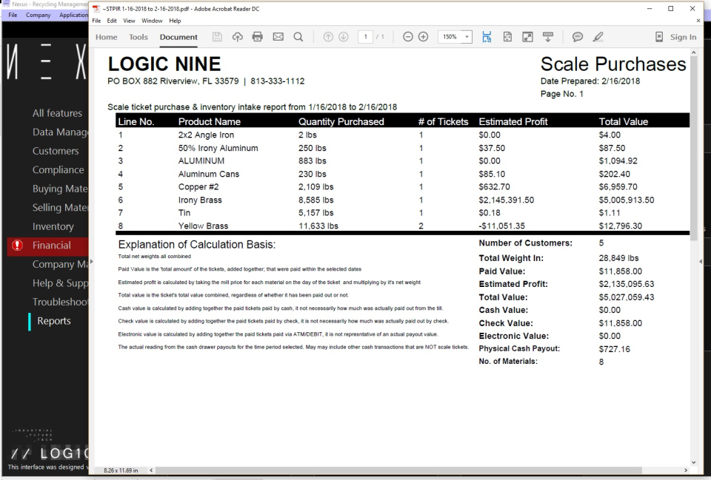Image resolution: width=711 pixels, height=480 pixels.
Task: Add a sticky note comment
Action: [x=576, y=37]
